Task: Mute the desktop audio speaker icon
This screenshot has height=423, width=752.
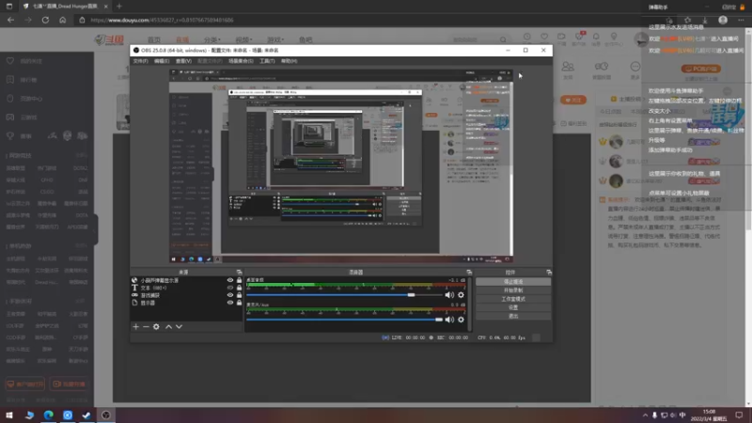Action: [x=449, y=295]
